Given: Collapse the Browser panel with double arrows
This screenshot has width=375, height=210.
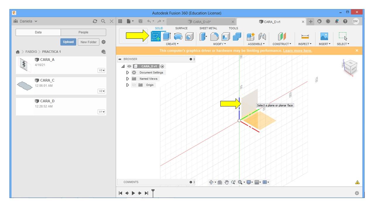Looking at the screenshot, I should (x=120, y=59).
